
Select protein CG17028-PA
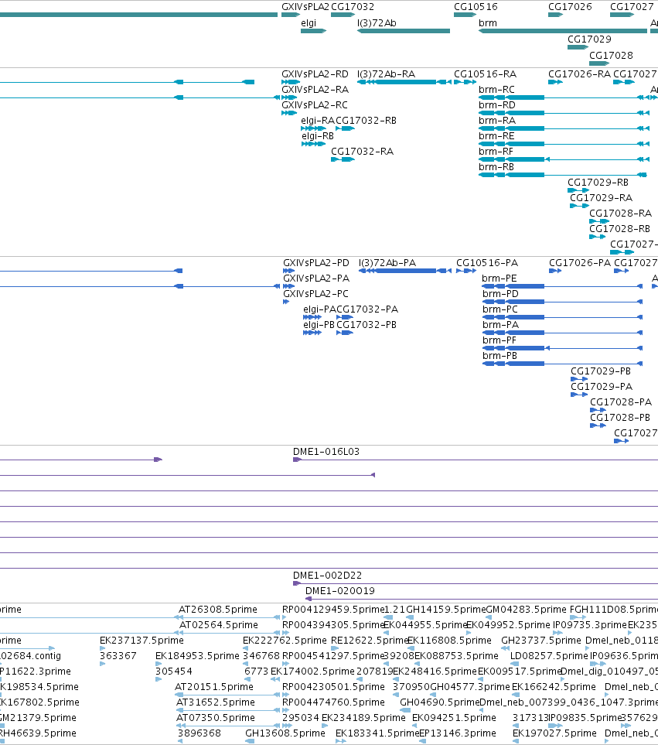tap(621, 402)
